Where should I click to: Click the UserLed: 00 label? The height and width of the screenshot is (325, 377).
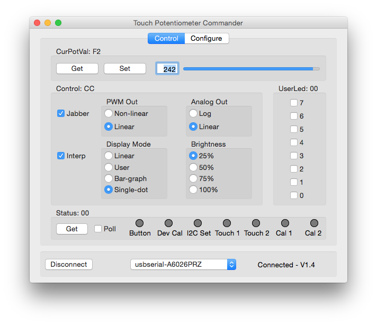[x=298, y=89]
